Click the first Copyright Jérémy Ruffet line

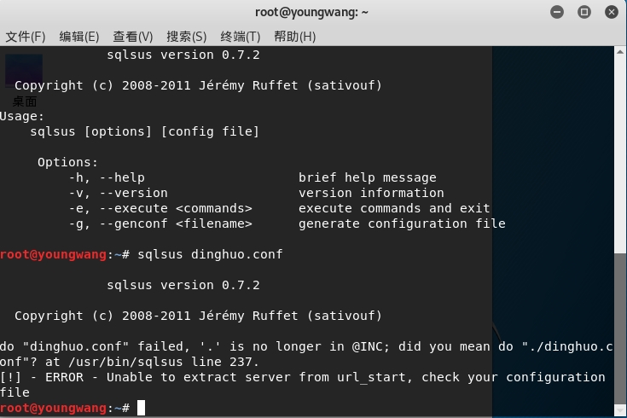[x=198, y=85]
